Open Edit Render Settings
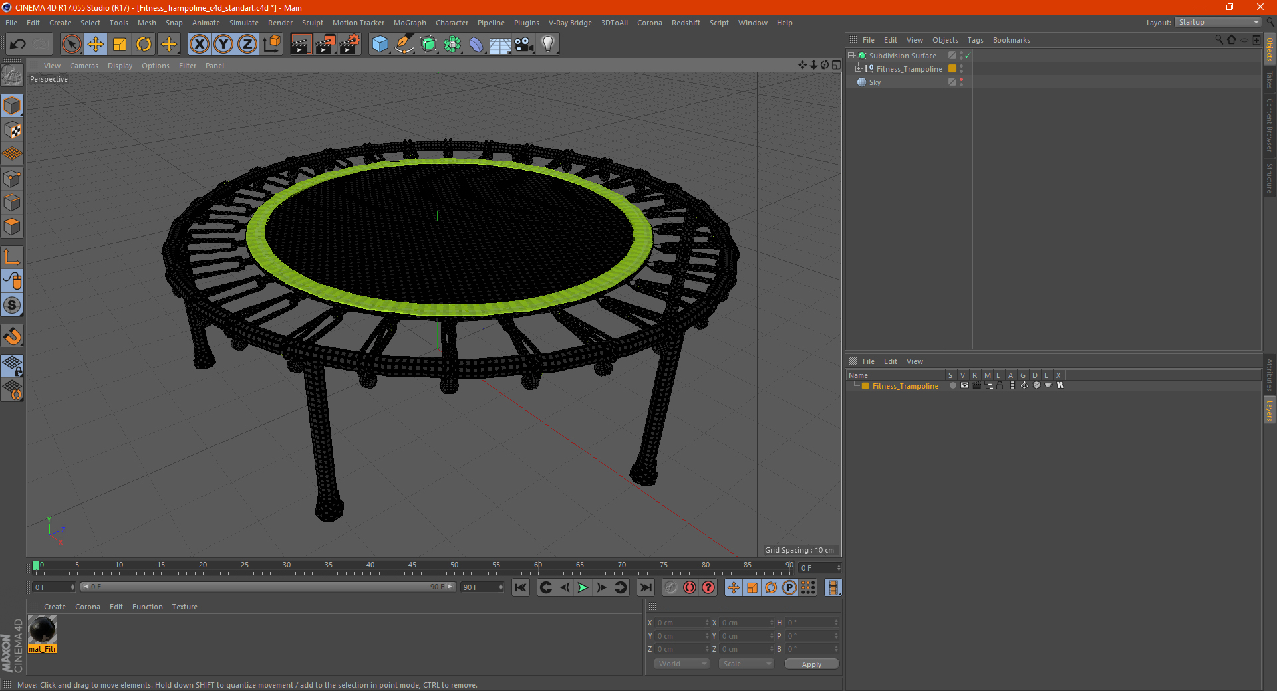Image resolution: width=1277 pixels, height=691 pixels. 350,45
